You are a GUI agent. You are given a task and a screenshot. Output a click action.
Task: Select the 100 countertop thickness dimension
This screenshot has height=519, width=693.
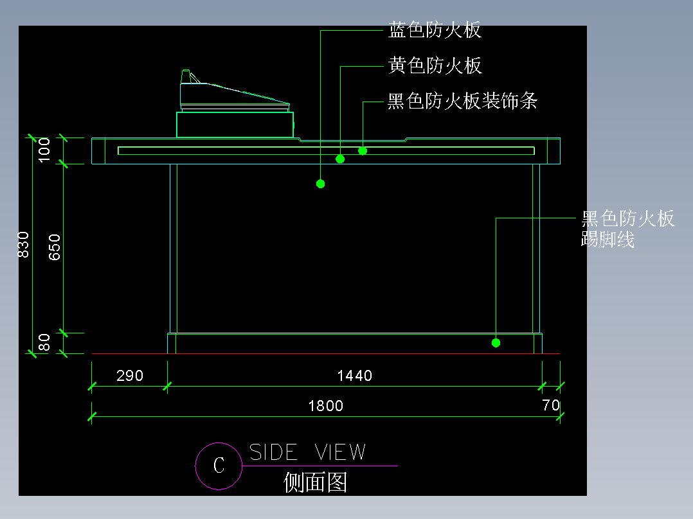44,150
